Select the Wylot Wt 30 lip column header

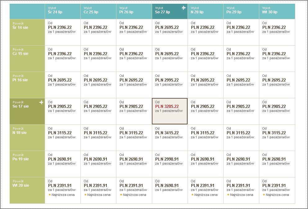(x=277, y=11)
